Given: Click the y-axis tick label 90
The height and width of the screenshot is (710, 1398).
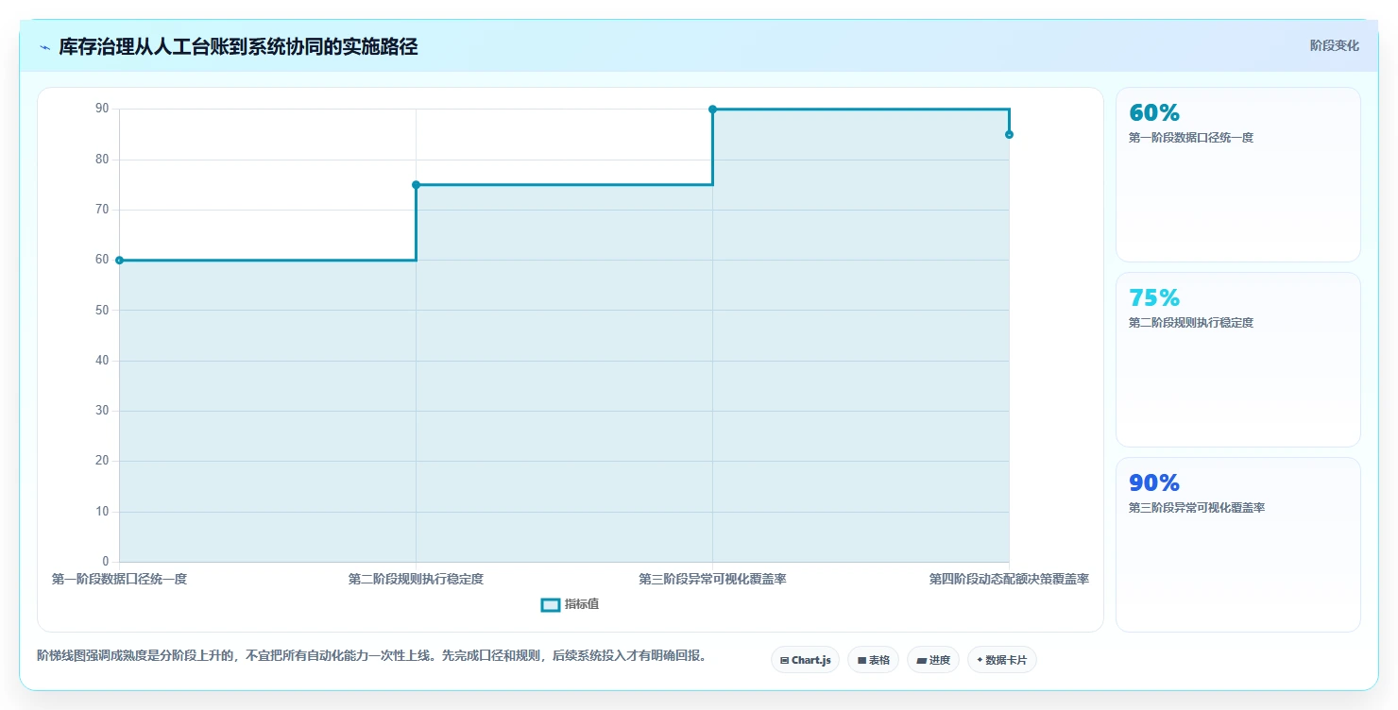Looking at the screenshot, I should [x=102, y=109].
